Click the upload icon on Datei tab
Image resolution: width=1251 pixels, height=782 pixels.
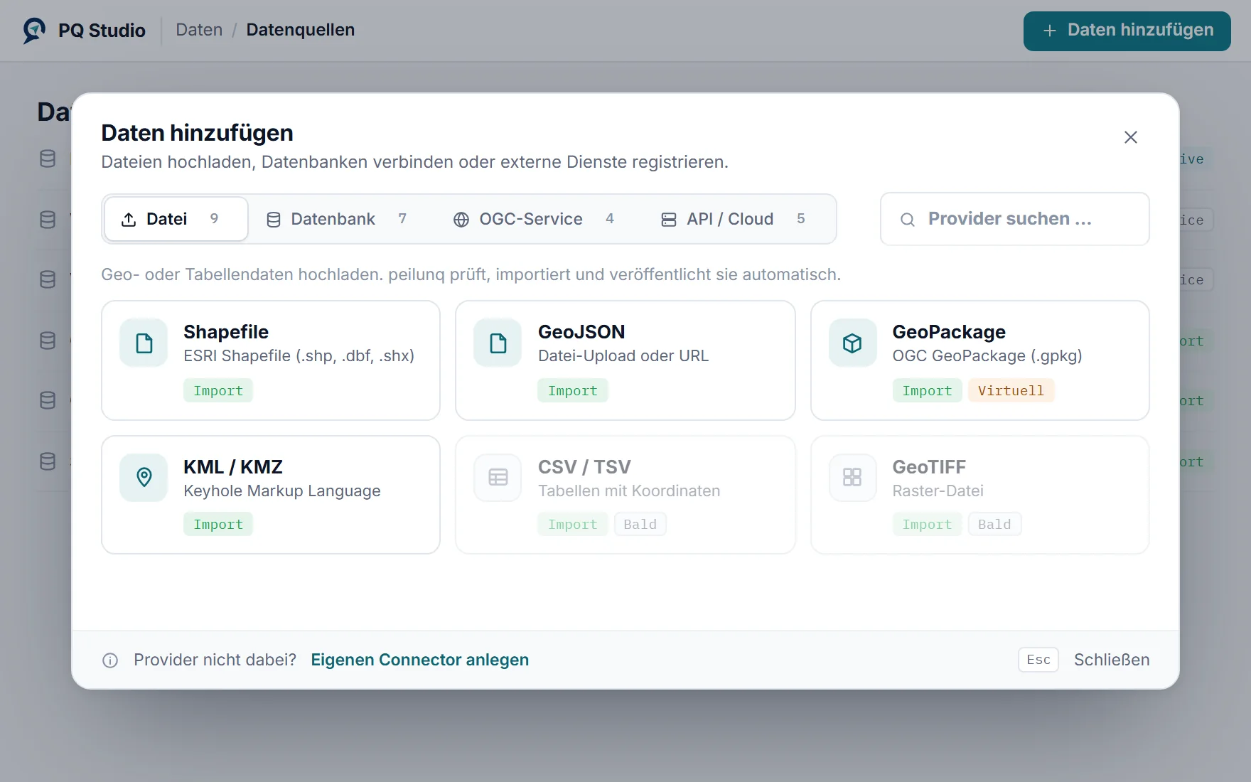coord(129,220)
